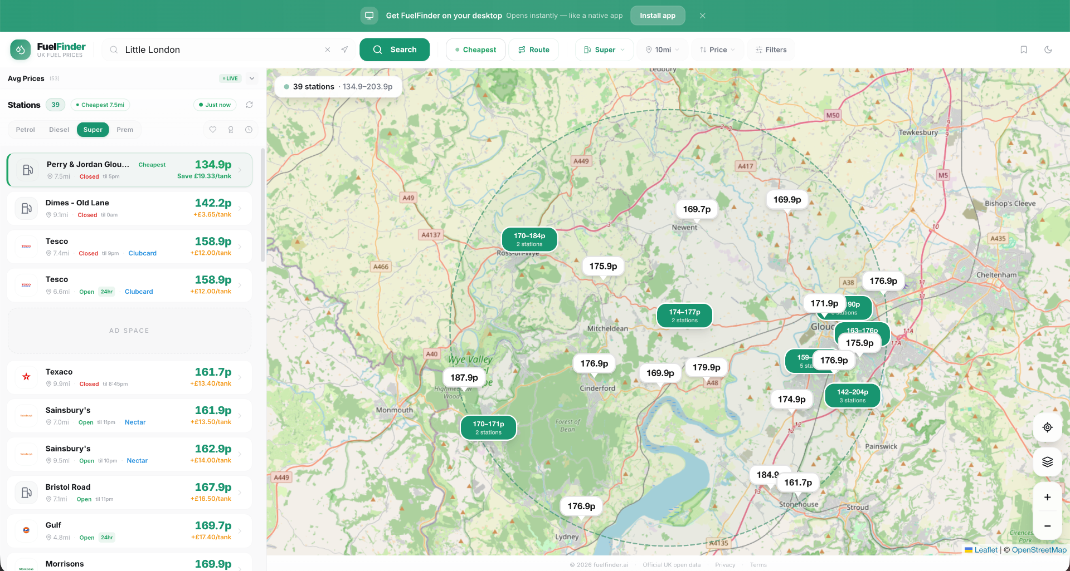Screen dimensions: 1070x571
Task: Switch to the Diesel tab
Action: (x=59, y=130)
